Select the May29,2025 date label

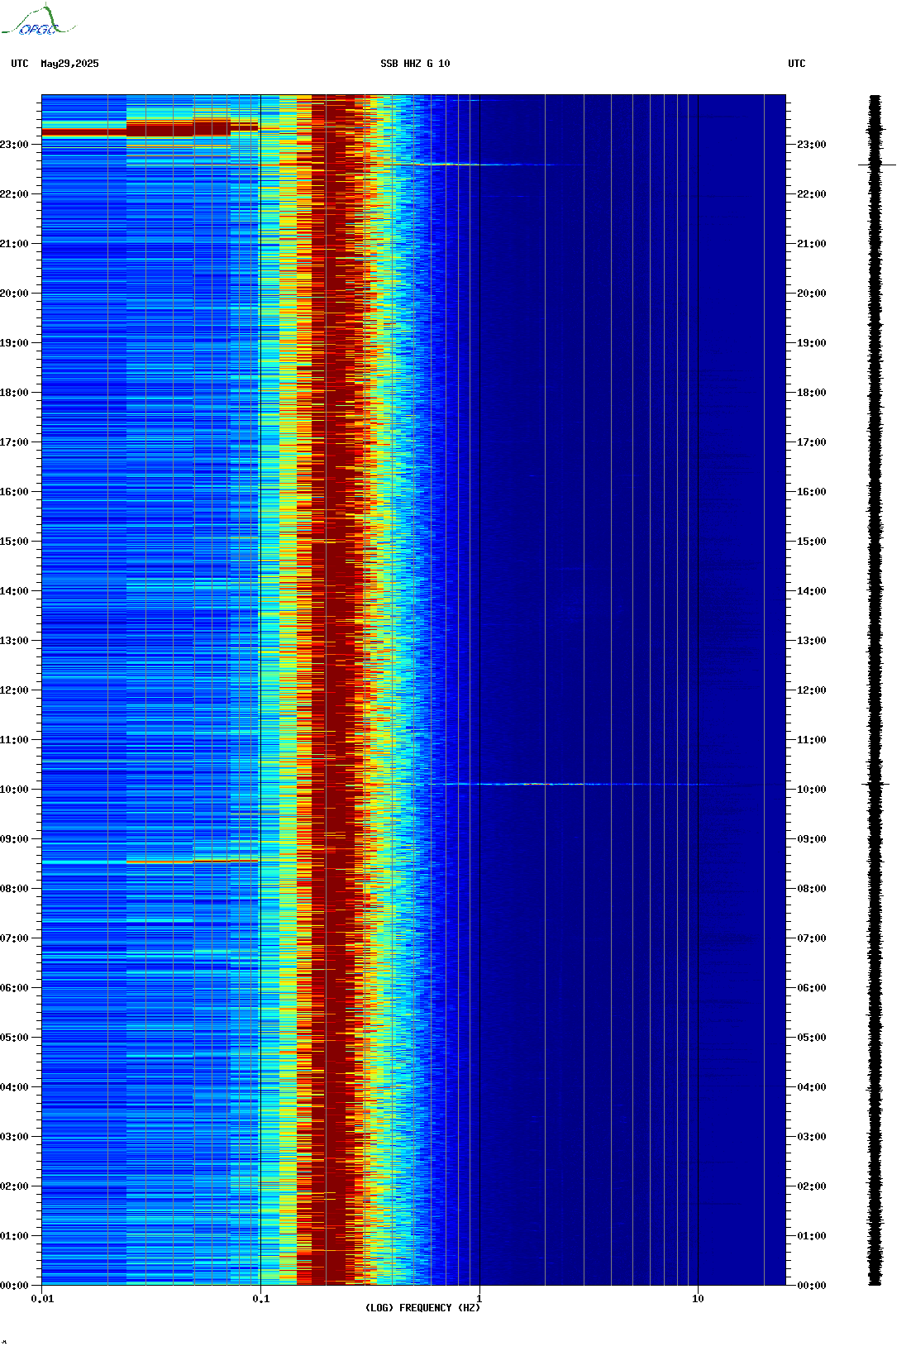[69, 64]
